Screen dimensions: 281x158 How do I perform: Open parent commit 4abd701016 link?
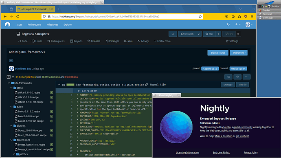[x=210, y=68]
